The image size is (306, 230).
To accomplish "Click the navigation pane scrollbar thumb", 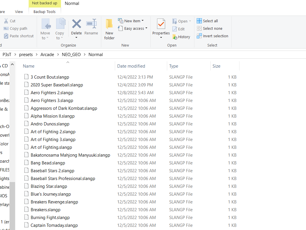I will 12,206.
